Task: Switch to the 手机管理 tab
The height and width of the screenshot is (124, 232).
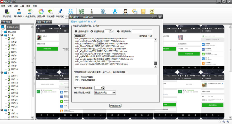Action: pyautogui.click(x=6, y=22)
